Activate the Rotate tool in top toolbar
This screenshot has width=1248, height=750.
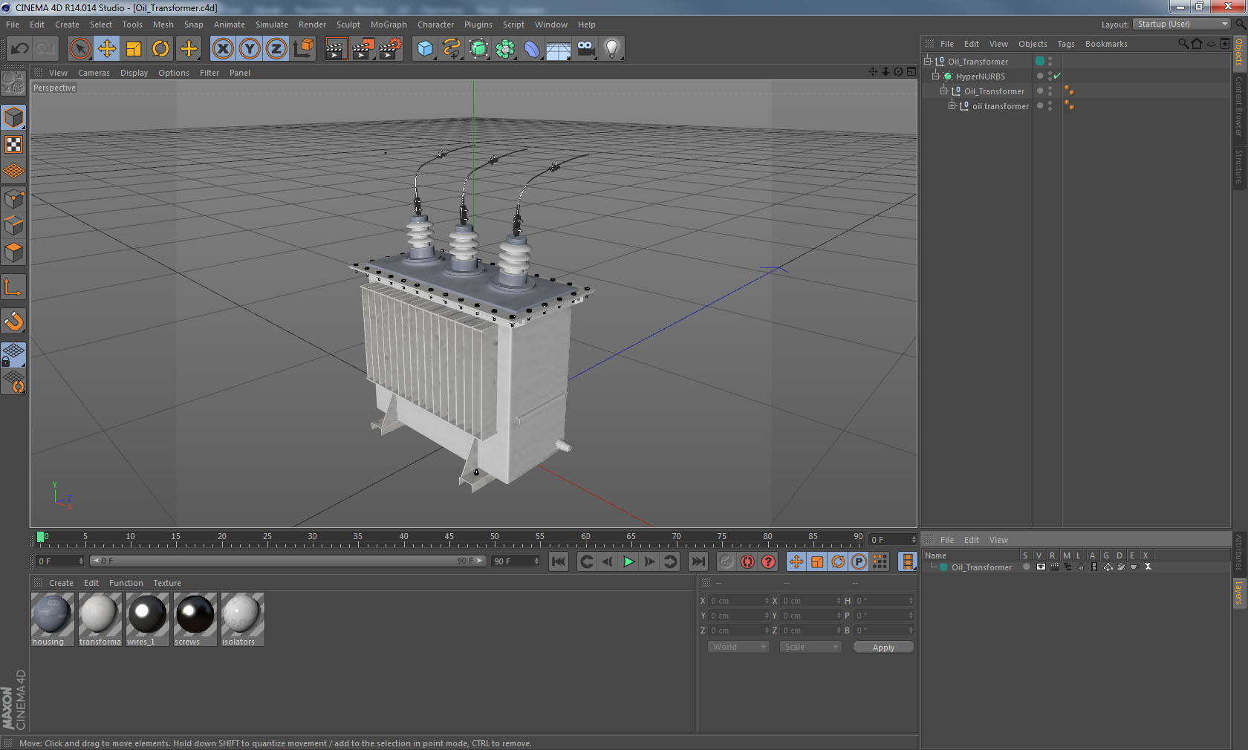160,49
